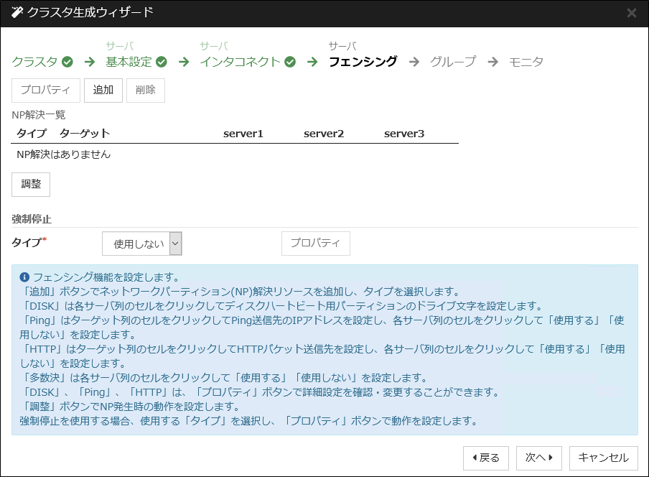Click the arrow icon before 基本設定
649x477 pixels.
coord(89,62)
